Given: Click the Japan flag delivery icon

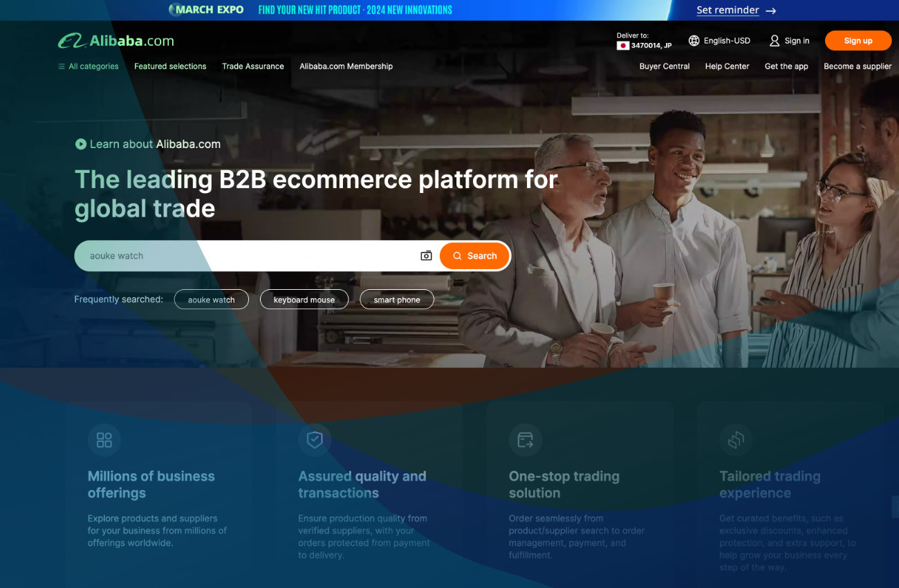Looking at the screenshot, I should click(x=622, y=46).
